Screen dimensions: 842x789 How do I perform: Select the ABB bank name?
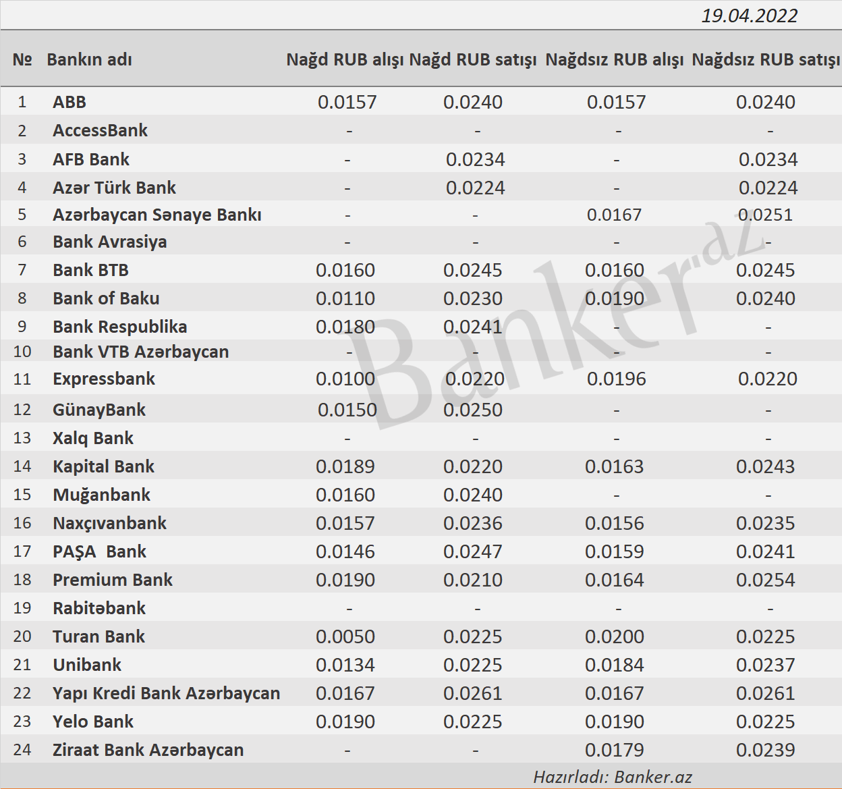coord(69,102)
